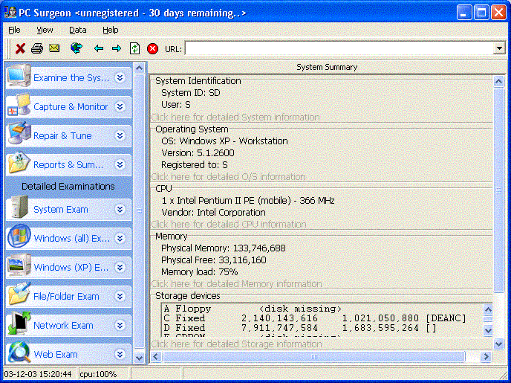Viewport: 511px width, 383px height.
Task: Click link for detailed Memory information
Action: tap(236, 284)
